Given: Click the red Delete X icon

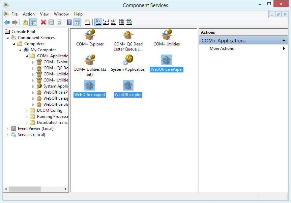Looking at the screenshot, I should (x=43, y=22).
